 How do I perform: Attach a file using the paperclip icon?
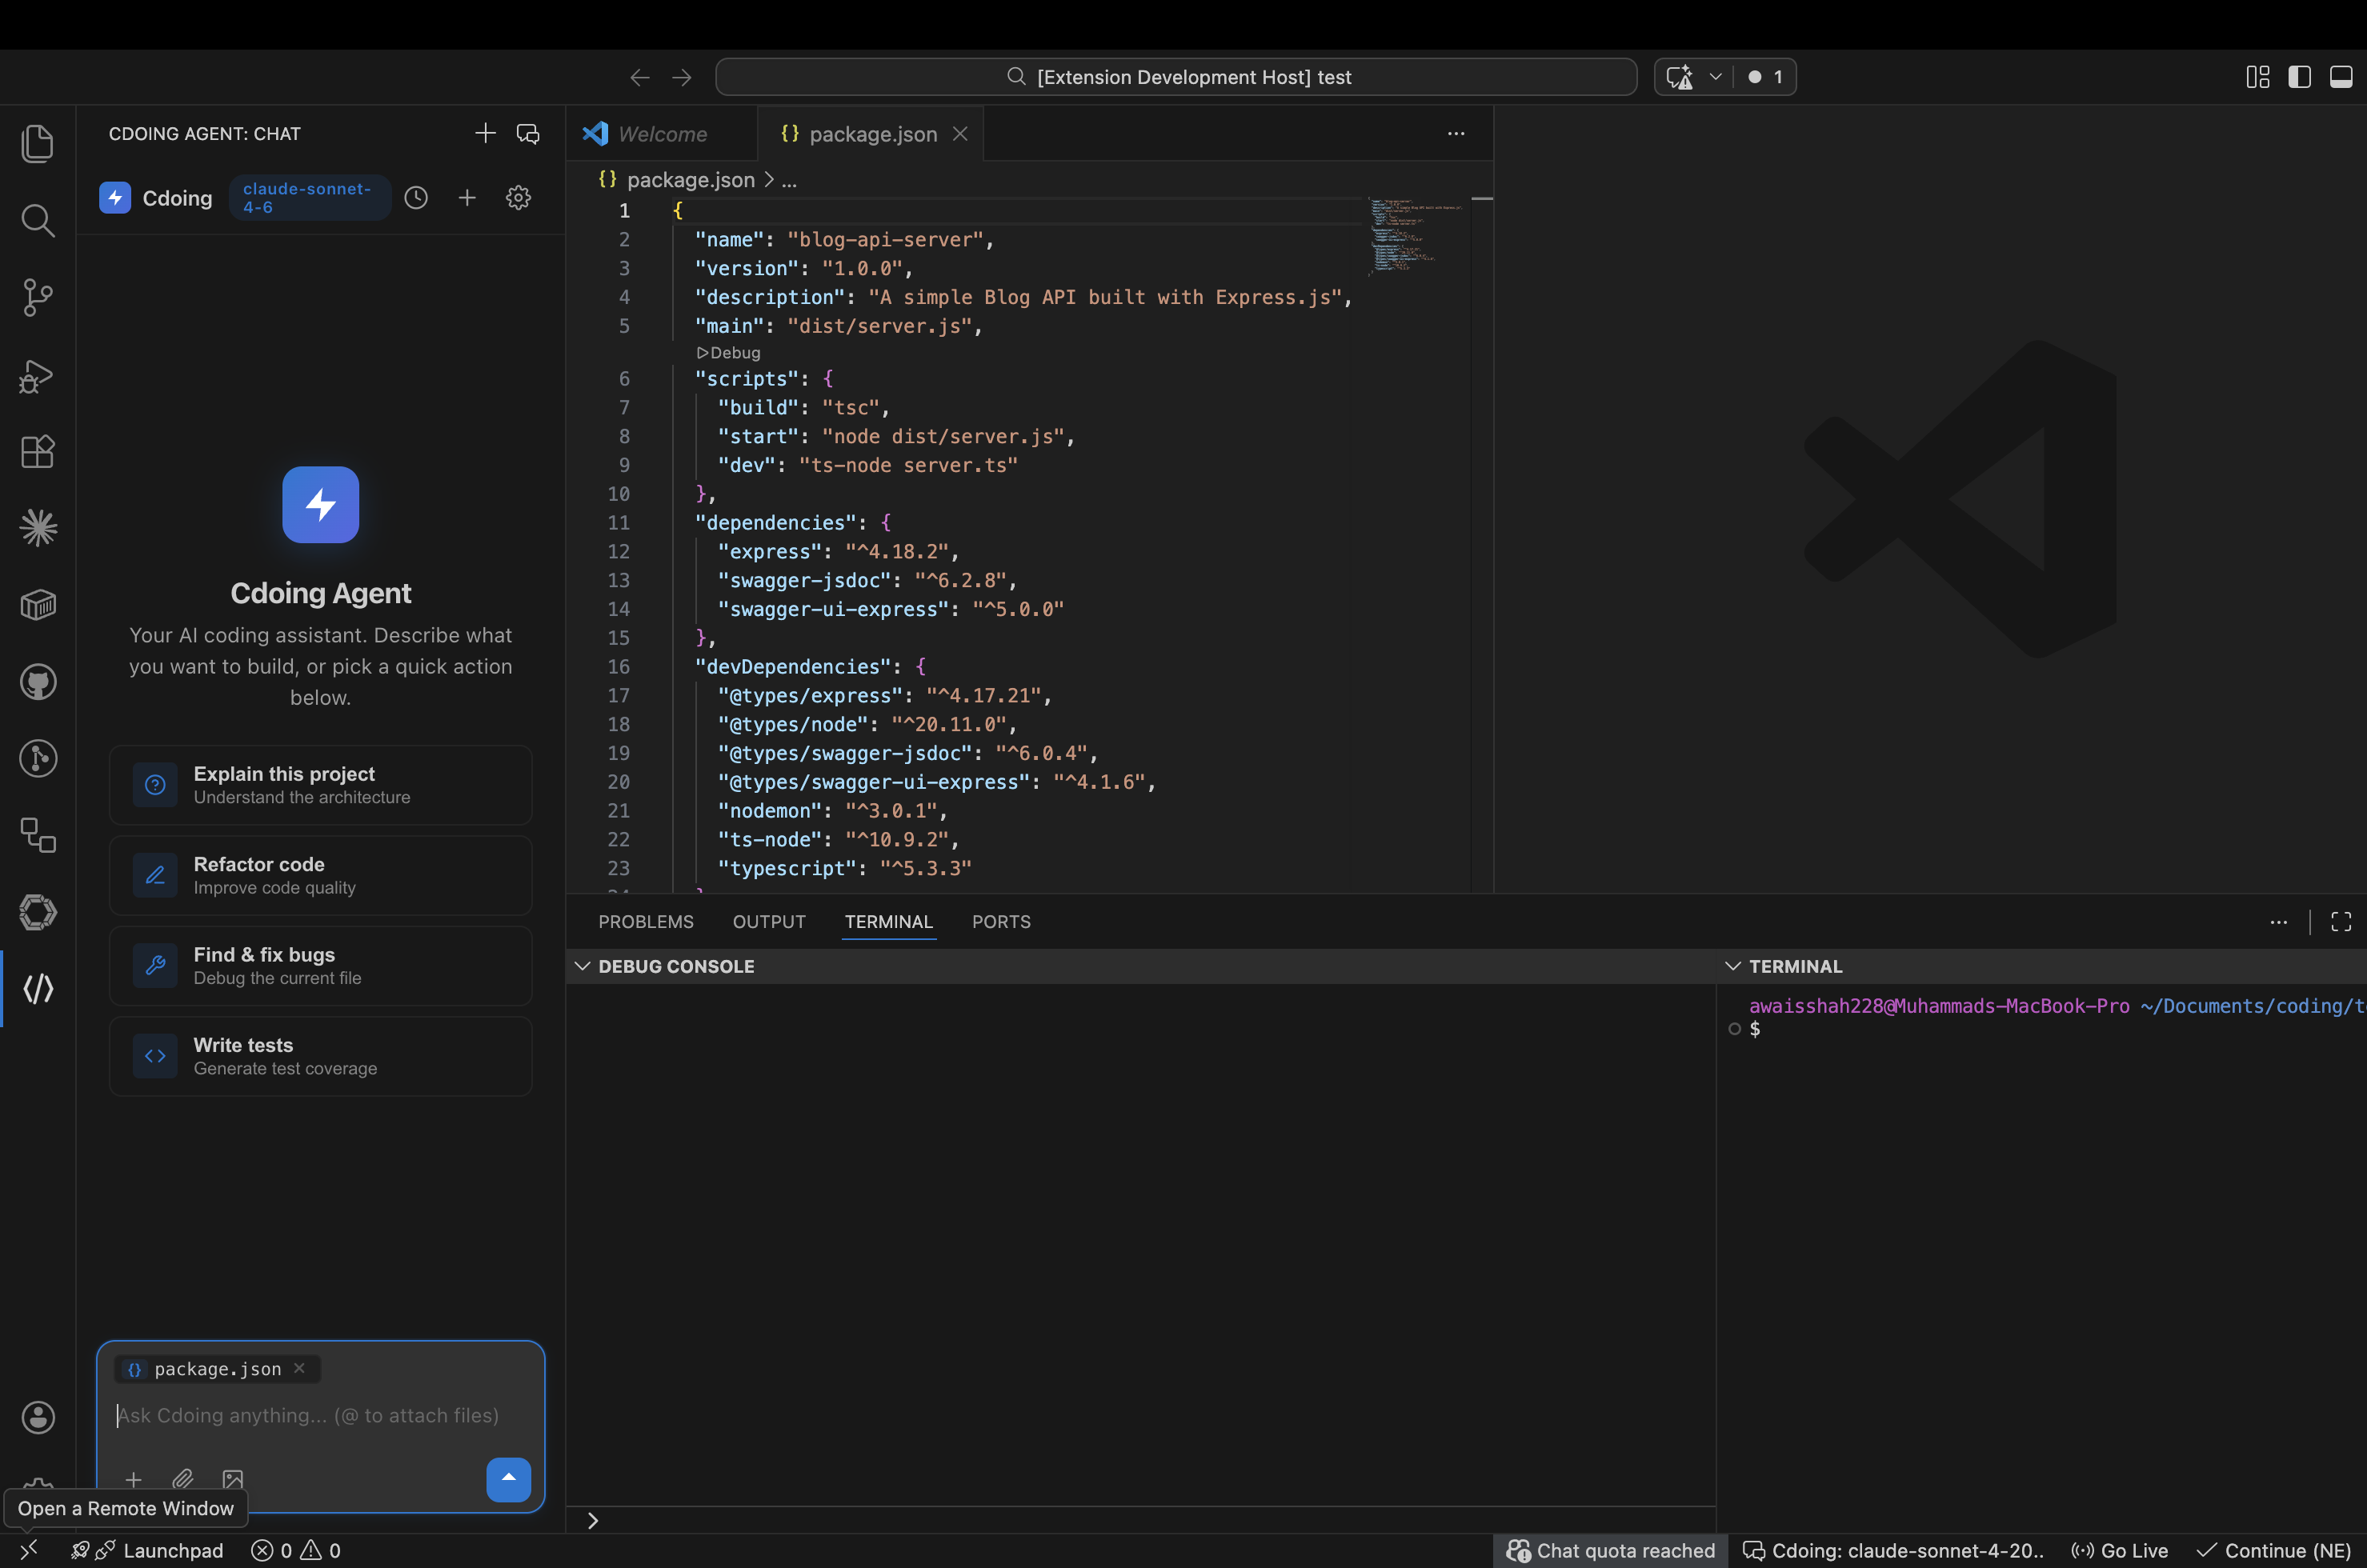[x=183, y=1478]
